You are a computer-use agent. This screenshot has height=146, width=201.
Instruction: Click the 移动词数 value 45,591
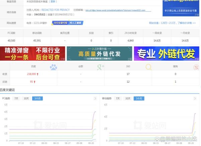pyautogui.click(x=37, y=41)
